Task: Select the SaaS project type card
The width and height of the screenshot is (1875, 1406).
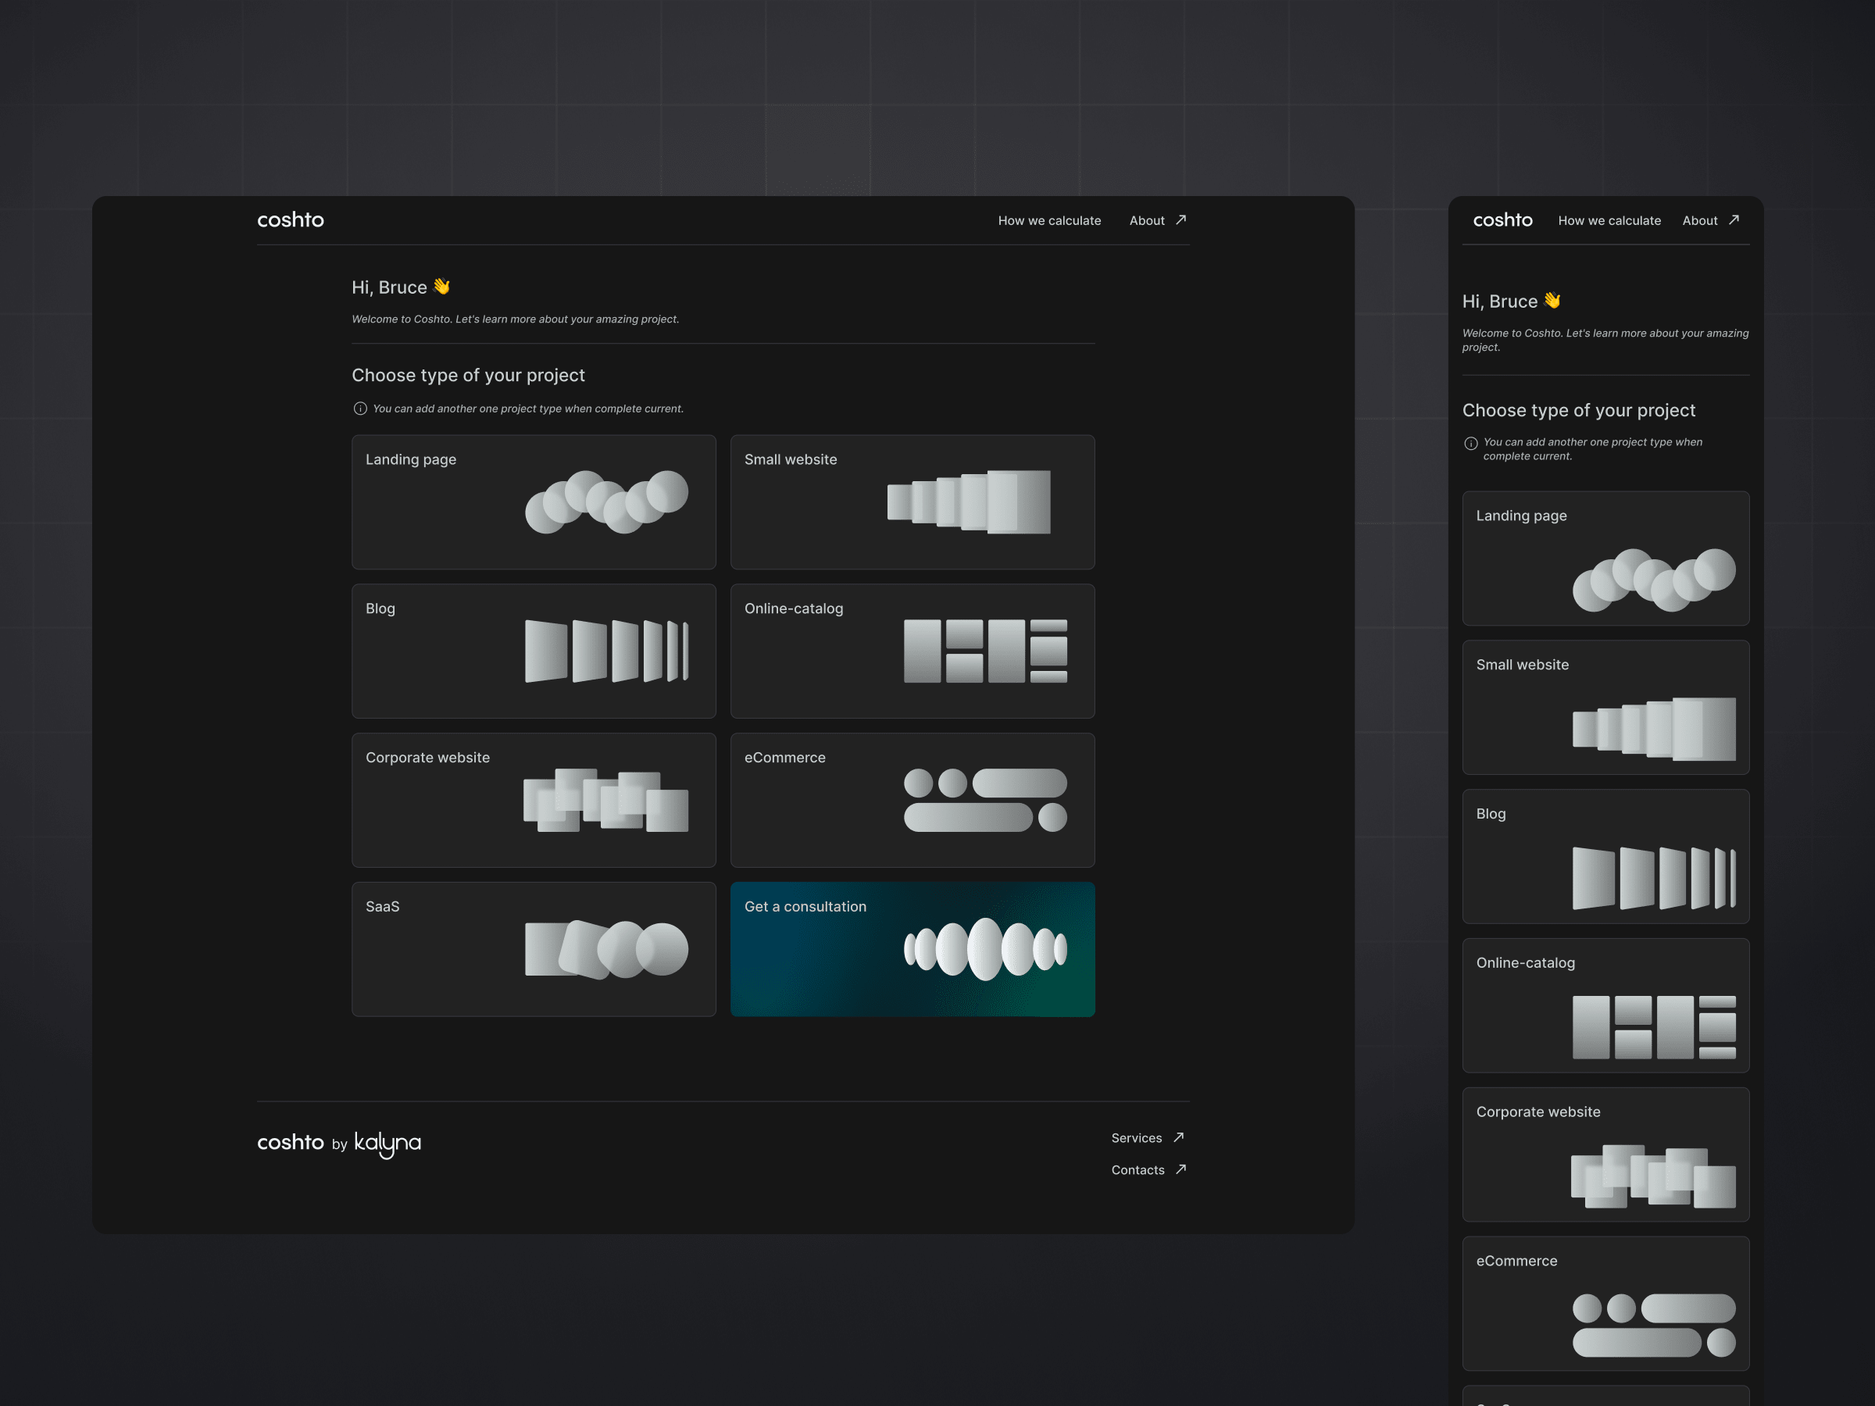Action: pos(534,949)
